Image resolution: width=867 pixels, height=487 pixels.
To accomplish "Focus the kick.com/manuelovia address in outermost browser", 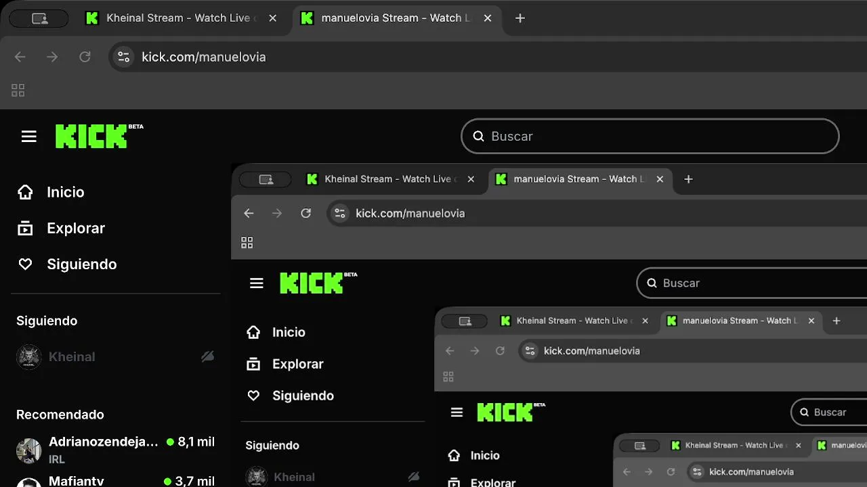I will [203, 57].
